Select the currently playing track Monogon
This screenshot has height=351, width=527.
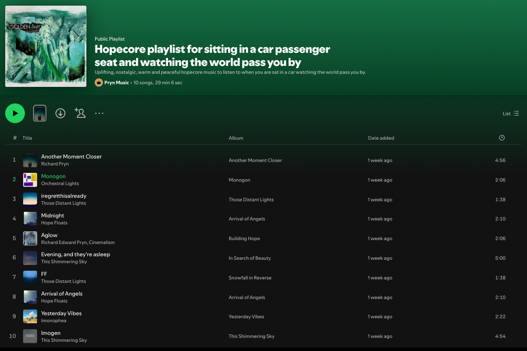53,176
